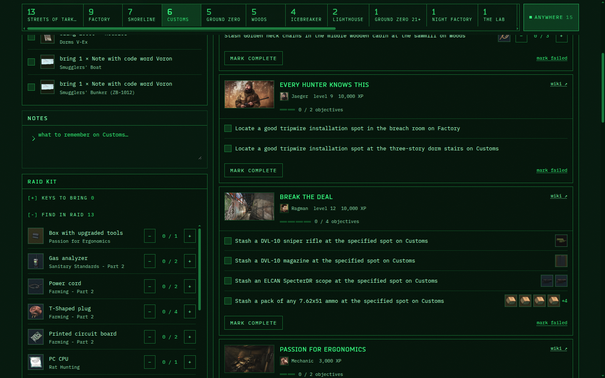Screen dimensions: 605x378
Task: Switch to the Icebreaker tab
Action: point(306,15)
